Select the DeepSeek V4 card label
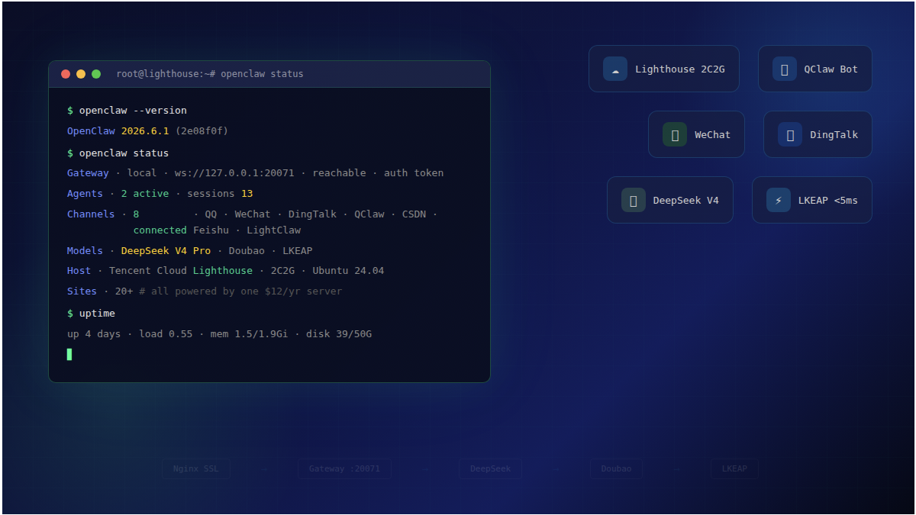The height and width of the screenshot is (515, 916). [x=686, y=200]
